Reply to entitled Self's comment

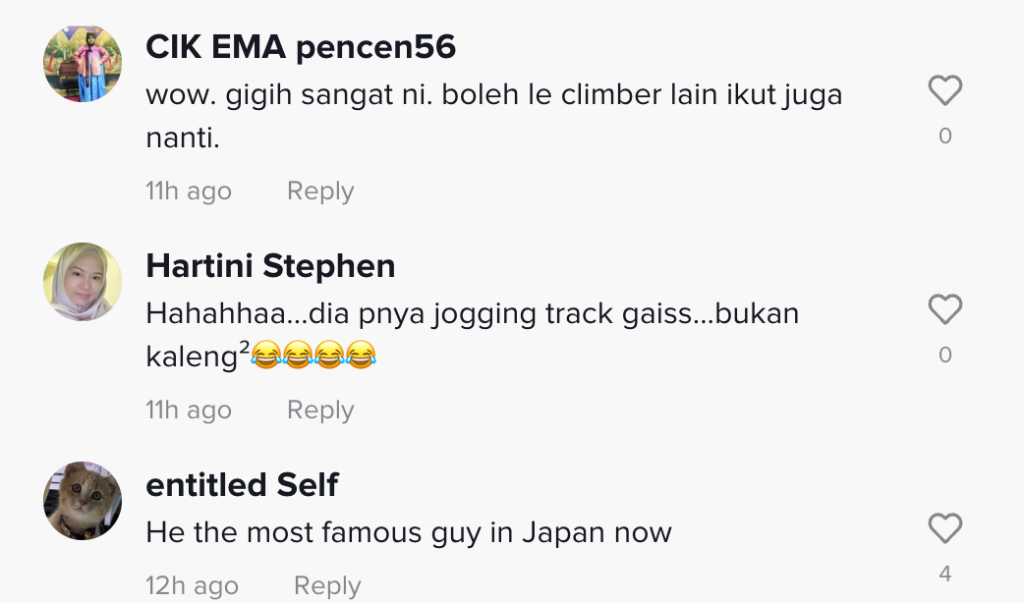tap(327, 586)
